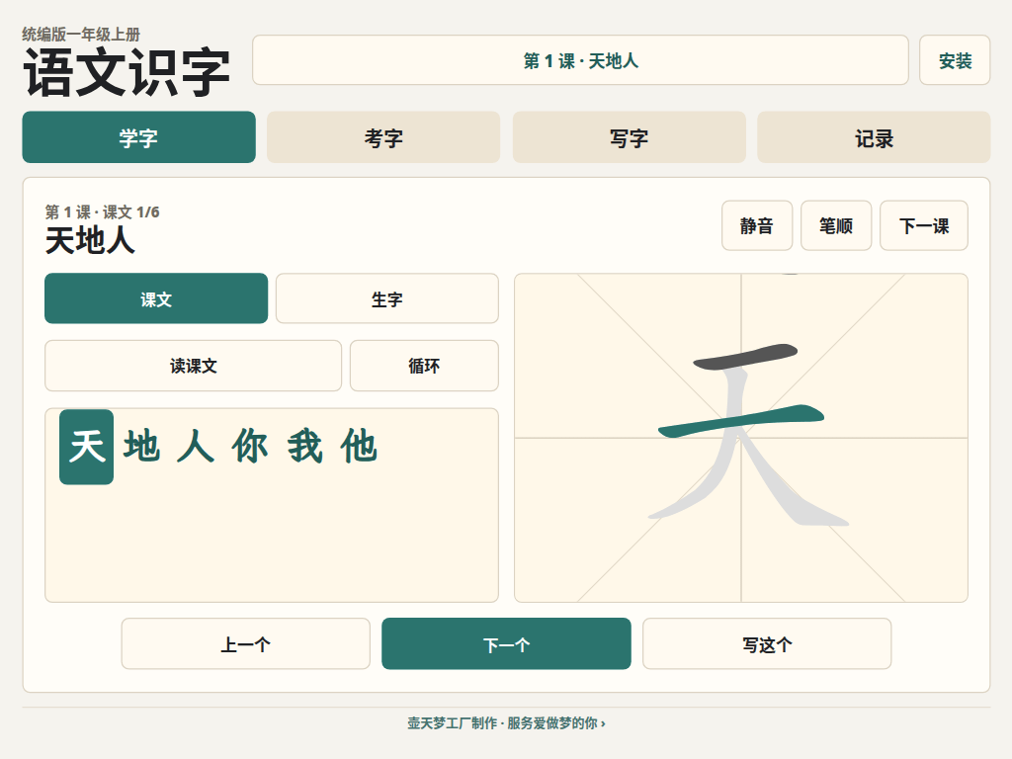Toggle the 循环 loop button
This screenshot has height=759, width=1012.
[x=424, y=366]
